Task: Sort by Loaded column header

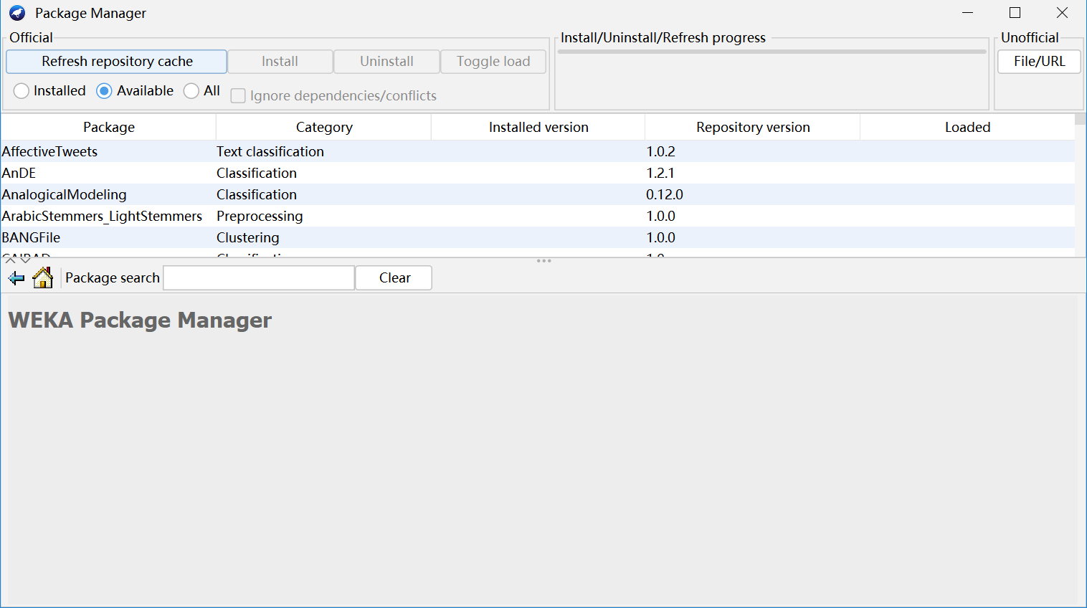Action: tap(967, 128)
